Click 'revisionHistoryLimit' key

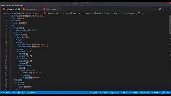click(x=23, y=30)
